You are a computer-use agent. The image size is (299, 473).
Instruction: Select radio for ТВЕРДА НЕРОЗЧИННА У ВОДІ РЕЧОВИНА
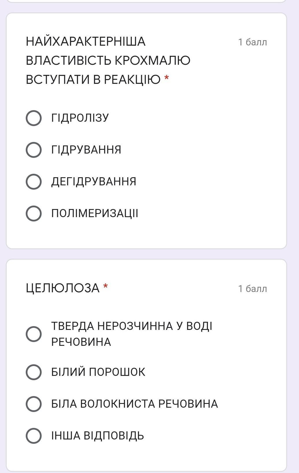click(34, 334)
